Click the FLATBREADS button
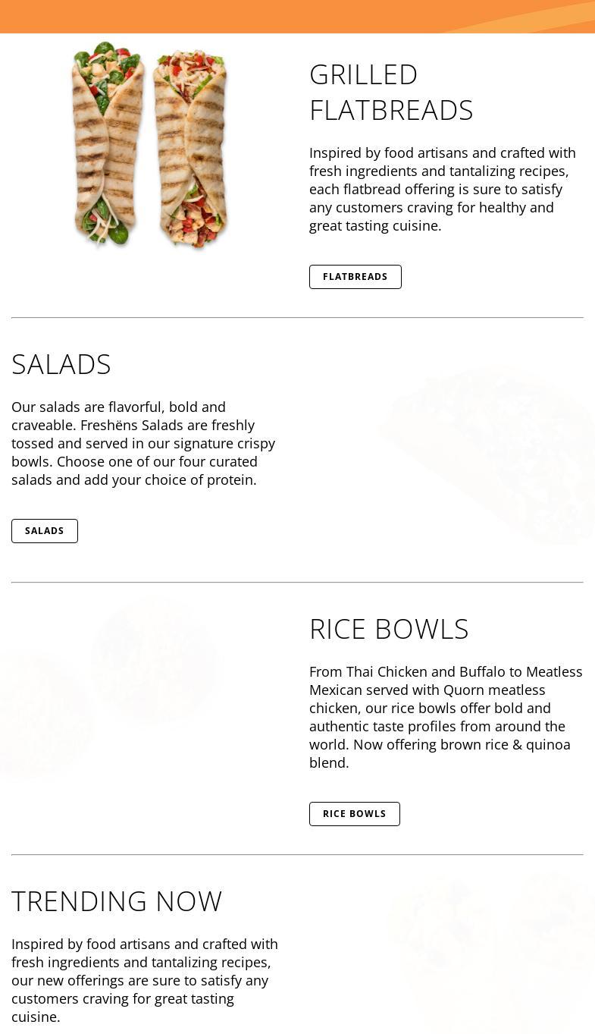This screenshot has height=1034, width=595. [355, 276]
